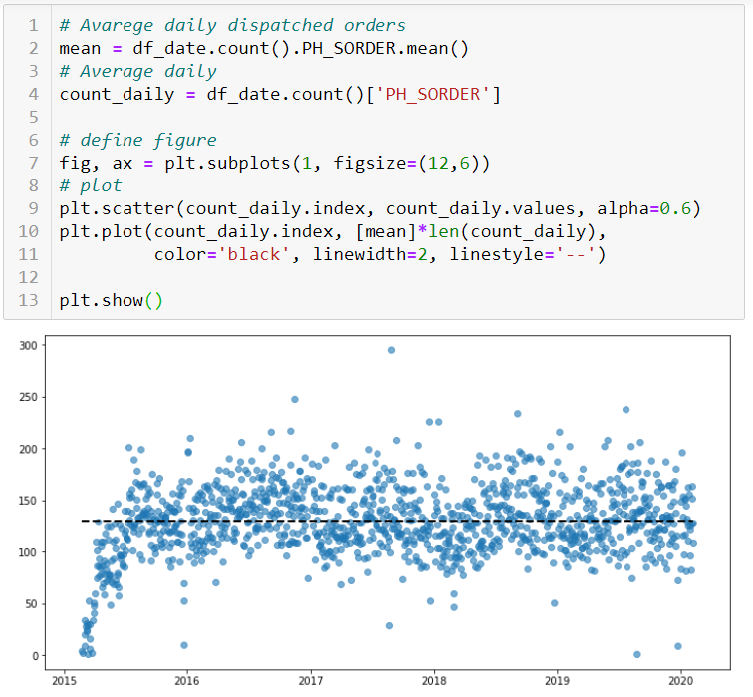Click "plt.plot" on line 10
Screen dimensions: 753x697
click(102, 232)
